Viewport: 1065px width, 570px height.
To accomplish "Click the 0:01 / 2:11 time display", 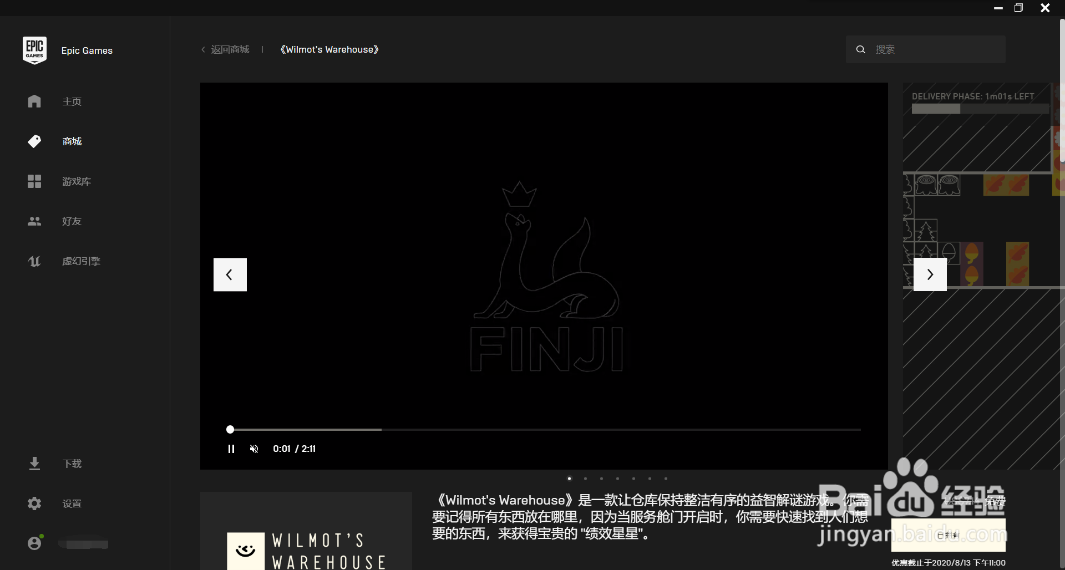I will tap(294, 449).
